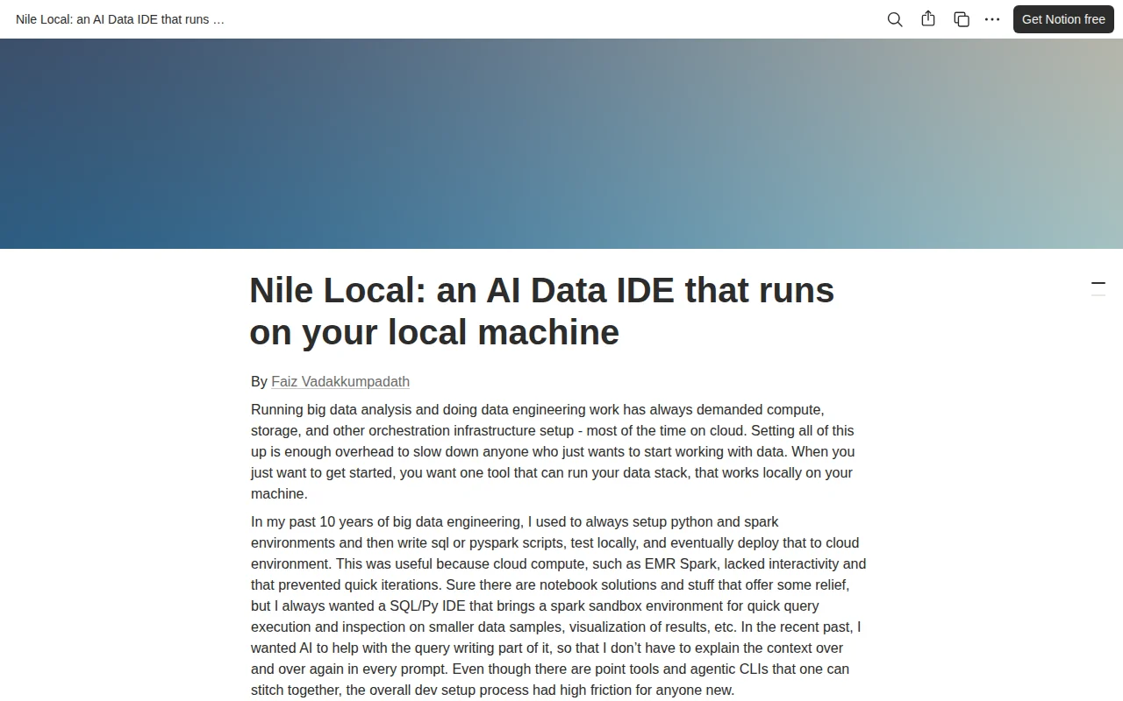Screen dimensions: 1123x701
Task: Click the Get Notion free button
Action: (x=1063, y=19)
